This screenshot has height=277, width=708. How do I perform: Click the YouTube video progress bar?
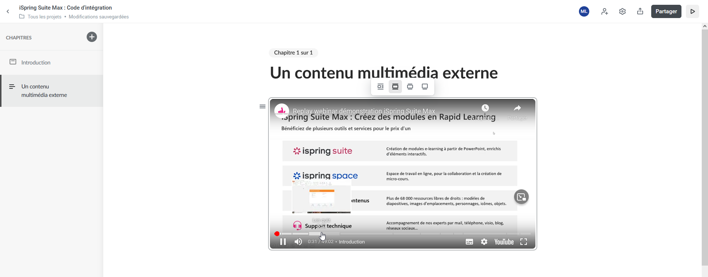tap(406, 234)
